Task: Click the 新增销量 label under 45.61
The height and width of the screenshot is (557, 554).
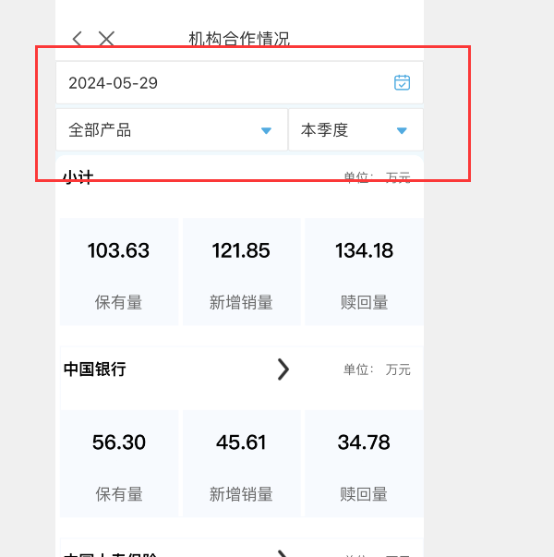Action: pyautogui.click(x=241, y=494)
